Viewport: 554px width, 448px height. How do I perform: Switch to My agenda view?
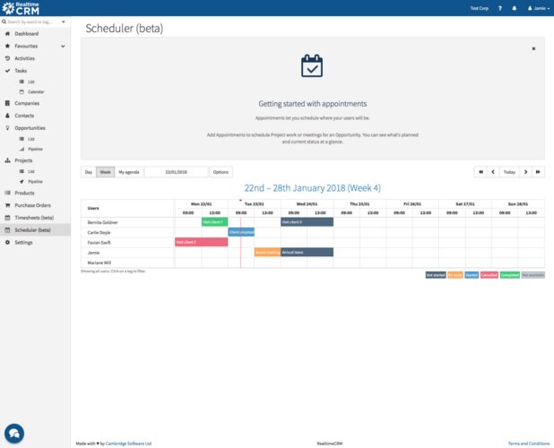(129, 172)
